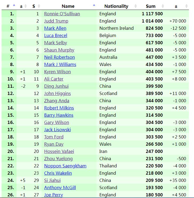The image size is (194, 198).
Task: Visit Barry Hawkins' page link
Action: (59, 115)
